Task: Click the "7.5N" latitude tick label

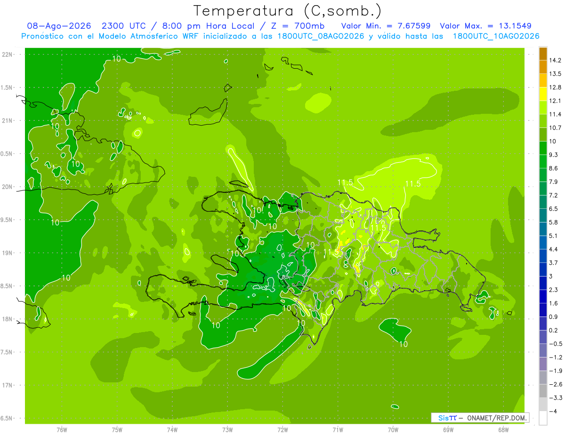Action: coord(7,353)
